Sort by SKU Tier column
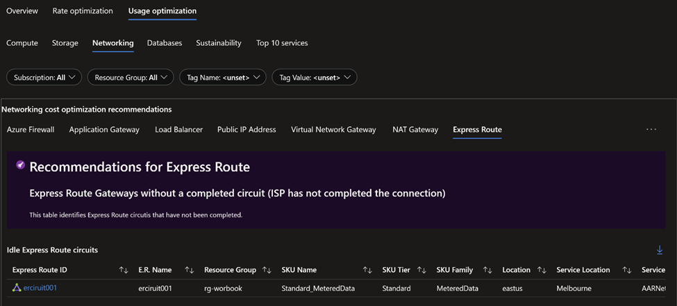 (421, 270)
